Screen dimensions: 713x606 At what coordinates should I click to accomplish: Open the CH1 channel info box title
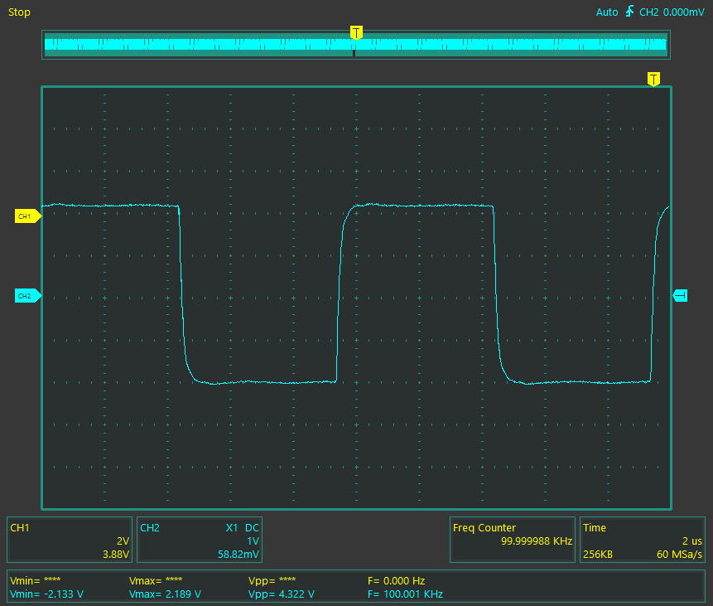tap(20, 528)
